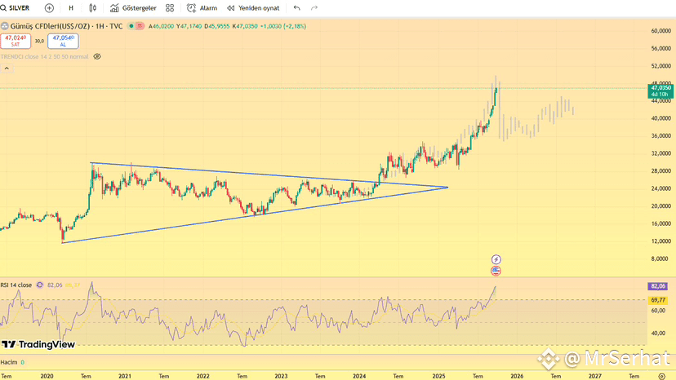
Task: Click 2022 on the time axis
Action: 203,376
